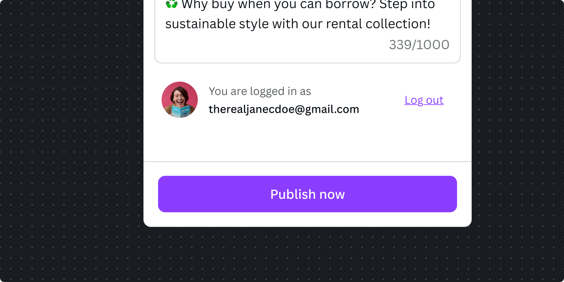Click the 339/1000 character counter

tap(419, 45)
